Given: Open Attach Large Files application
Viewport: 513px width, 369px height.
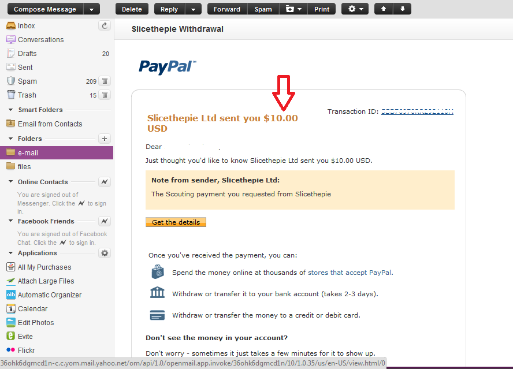Looking at the screenshot, I should click(x=46, y=281).
